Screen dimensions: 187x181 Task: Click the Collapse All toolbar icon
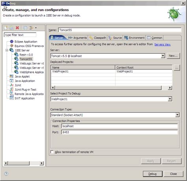(25, 28)
